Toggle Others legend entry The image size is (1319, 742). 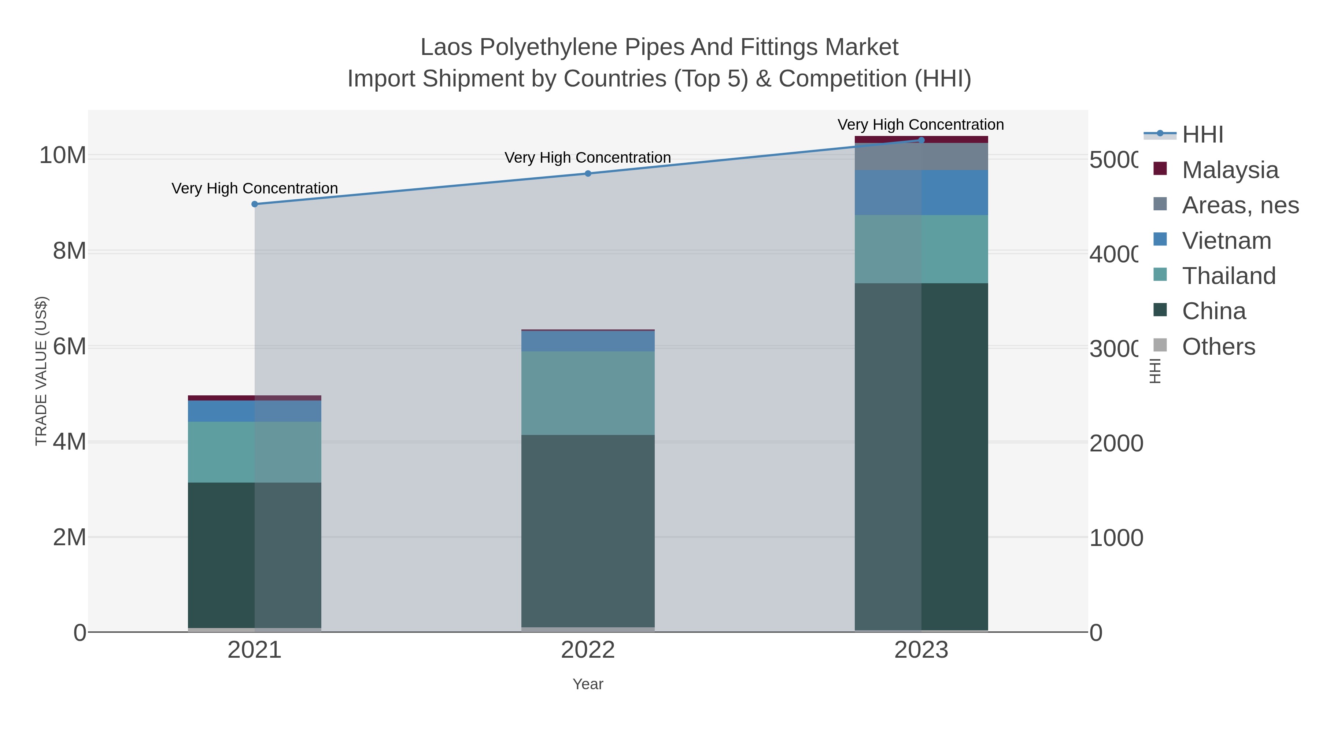(x=1204, y=346)
